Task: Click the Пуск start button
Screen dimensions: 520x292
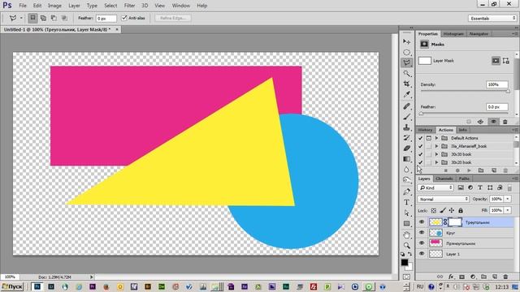Action: pos(12,286)
